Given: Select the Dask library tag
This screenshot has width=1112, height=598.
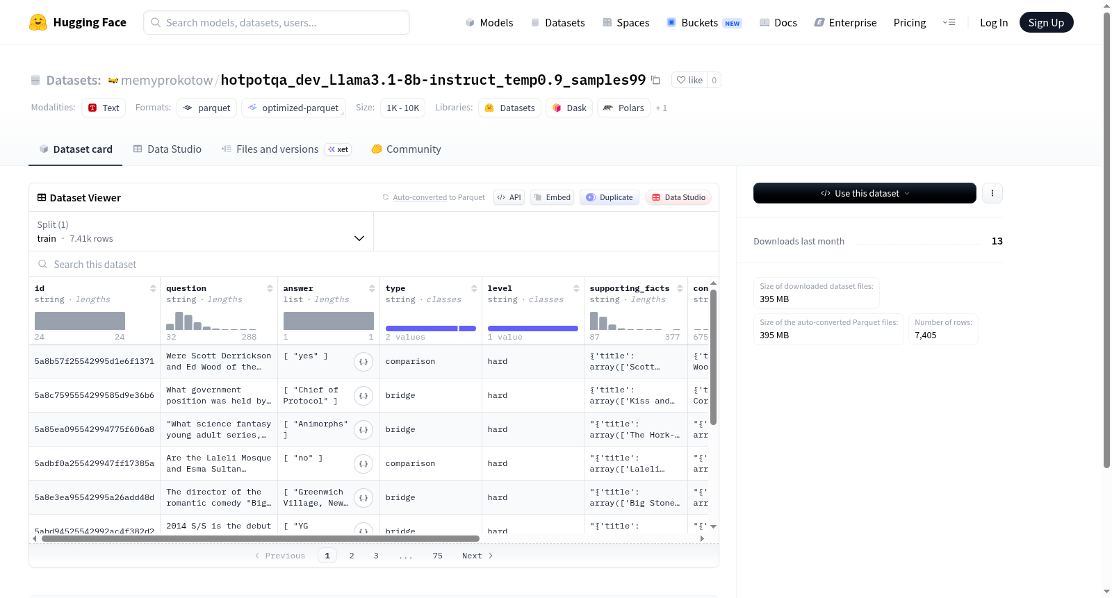Looking at the screenshot, I should [x=569, y=108].
